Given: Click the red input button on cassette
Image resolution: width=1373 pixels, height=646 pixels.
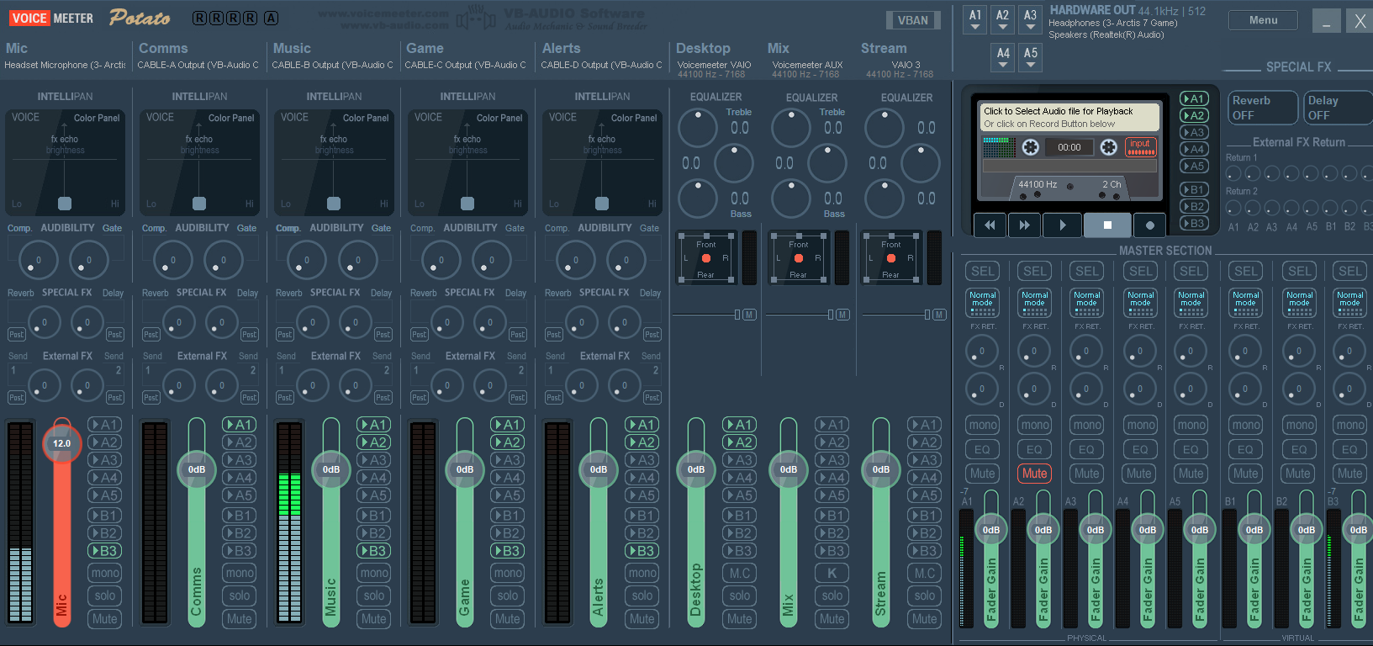Looking at the screenshot, I should pos(1140,147).
